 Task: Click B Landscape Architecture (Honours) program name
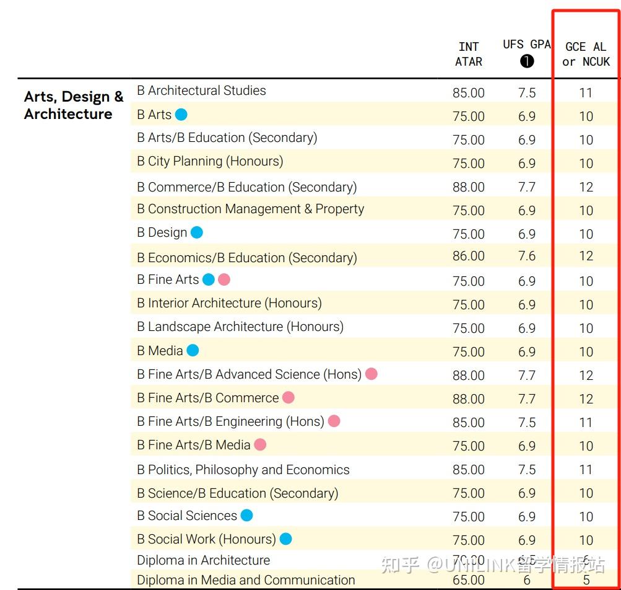(x=240, y=327)
